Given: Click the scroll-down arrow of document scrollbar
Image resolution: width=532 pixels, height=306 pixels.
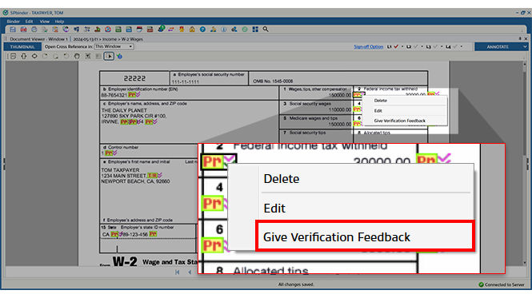Looking at the screenshot, I should [x=525, y=263].
